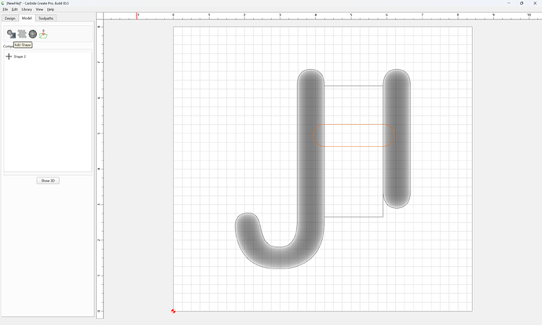
Task: Click the Show 3D button
Action: [x=48, y=181]
